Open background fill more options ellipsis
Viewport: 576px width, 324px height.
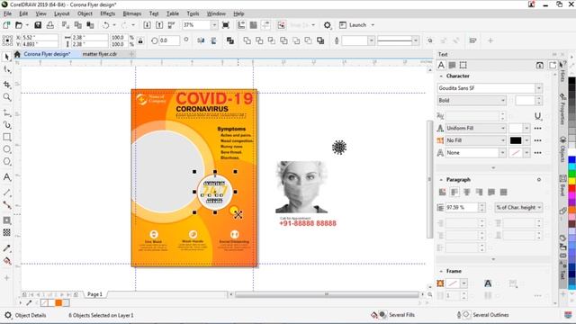(x=538, y=140)
